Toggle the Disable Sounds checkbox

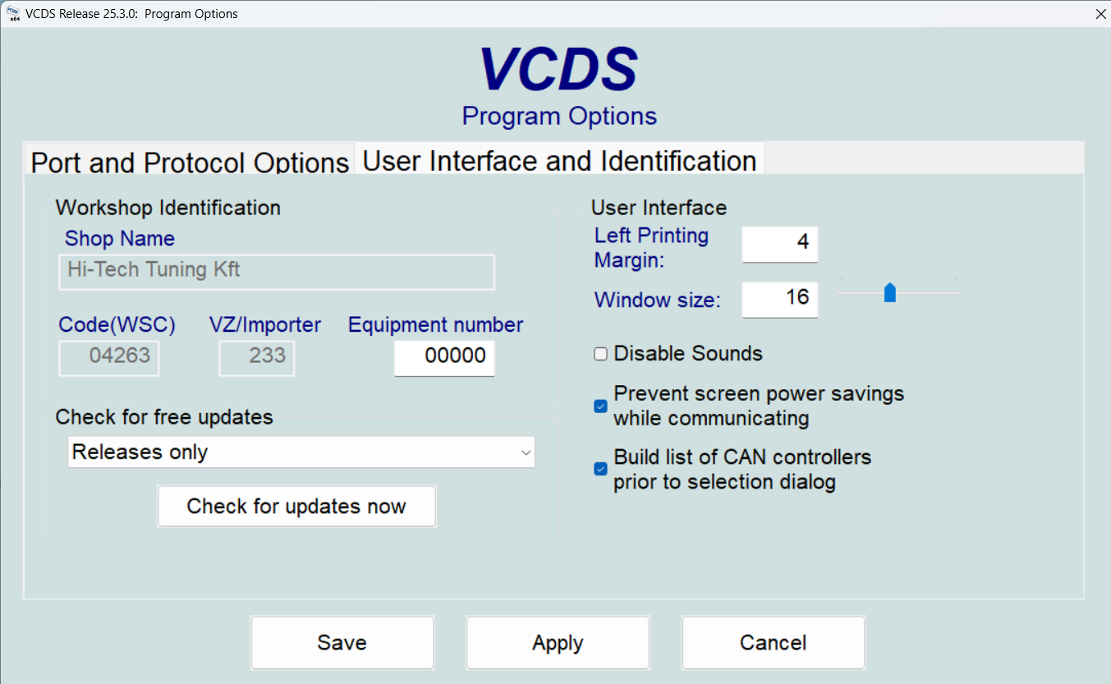point(601,354)
